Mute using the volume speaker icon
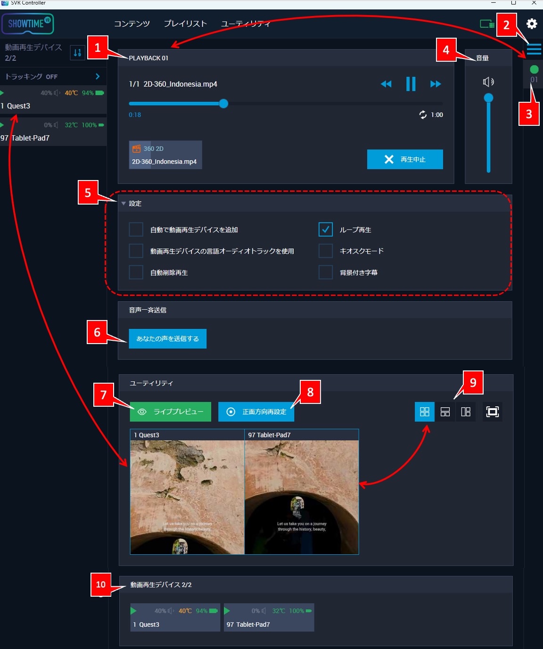Screen dimensions: 543x649 (x=488, y=82)
